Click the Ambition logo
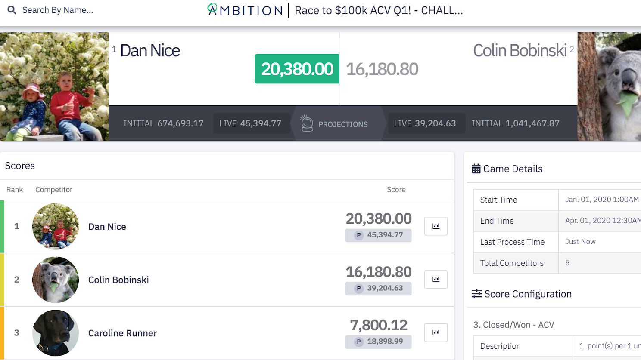This screenshot has height=360, width=641. tap(245, 10)
